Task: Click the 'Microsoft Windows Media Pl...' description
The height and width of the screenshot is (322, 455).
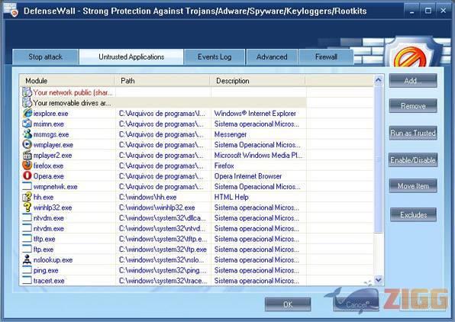Action: pos(258,155)
